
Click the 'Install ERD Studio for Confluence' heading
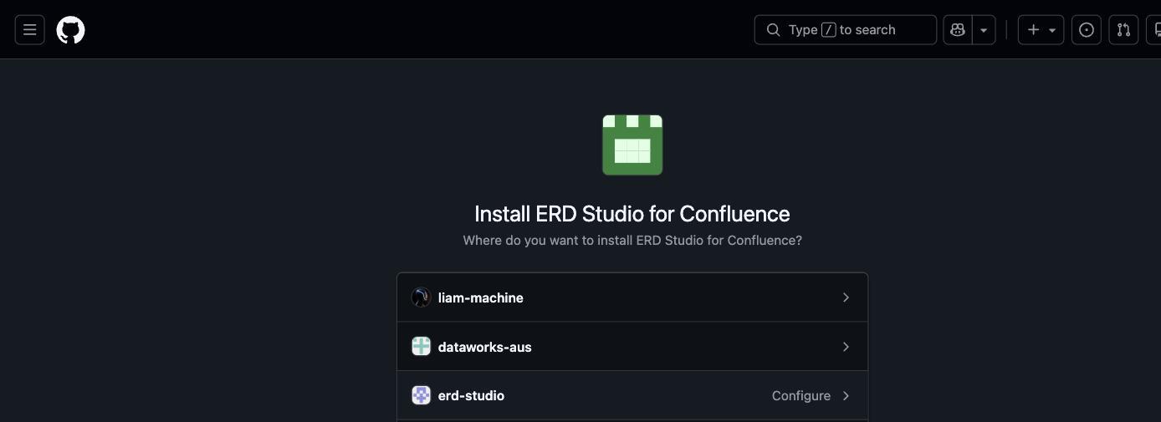[632, 214]
